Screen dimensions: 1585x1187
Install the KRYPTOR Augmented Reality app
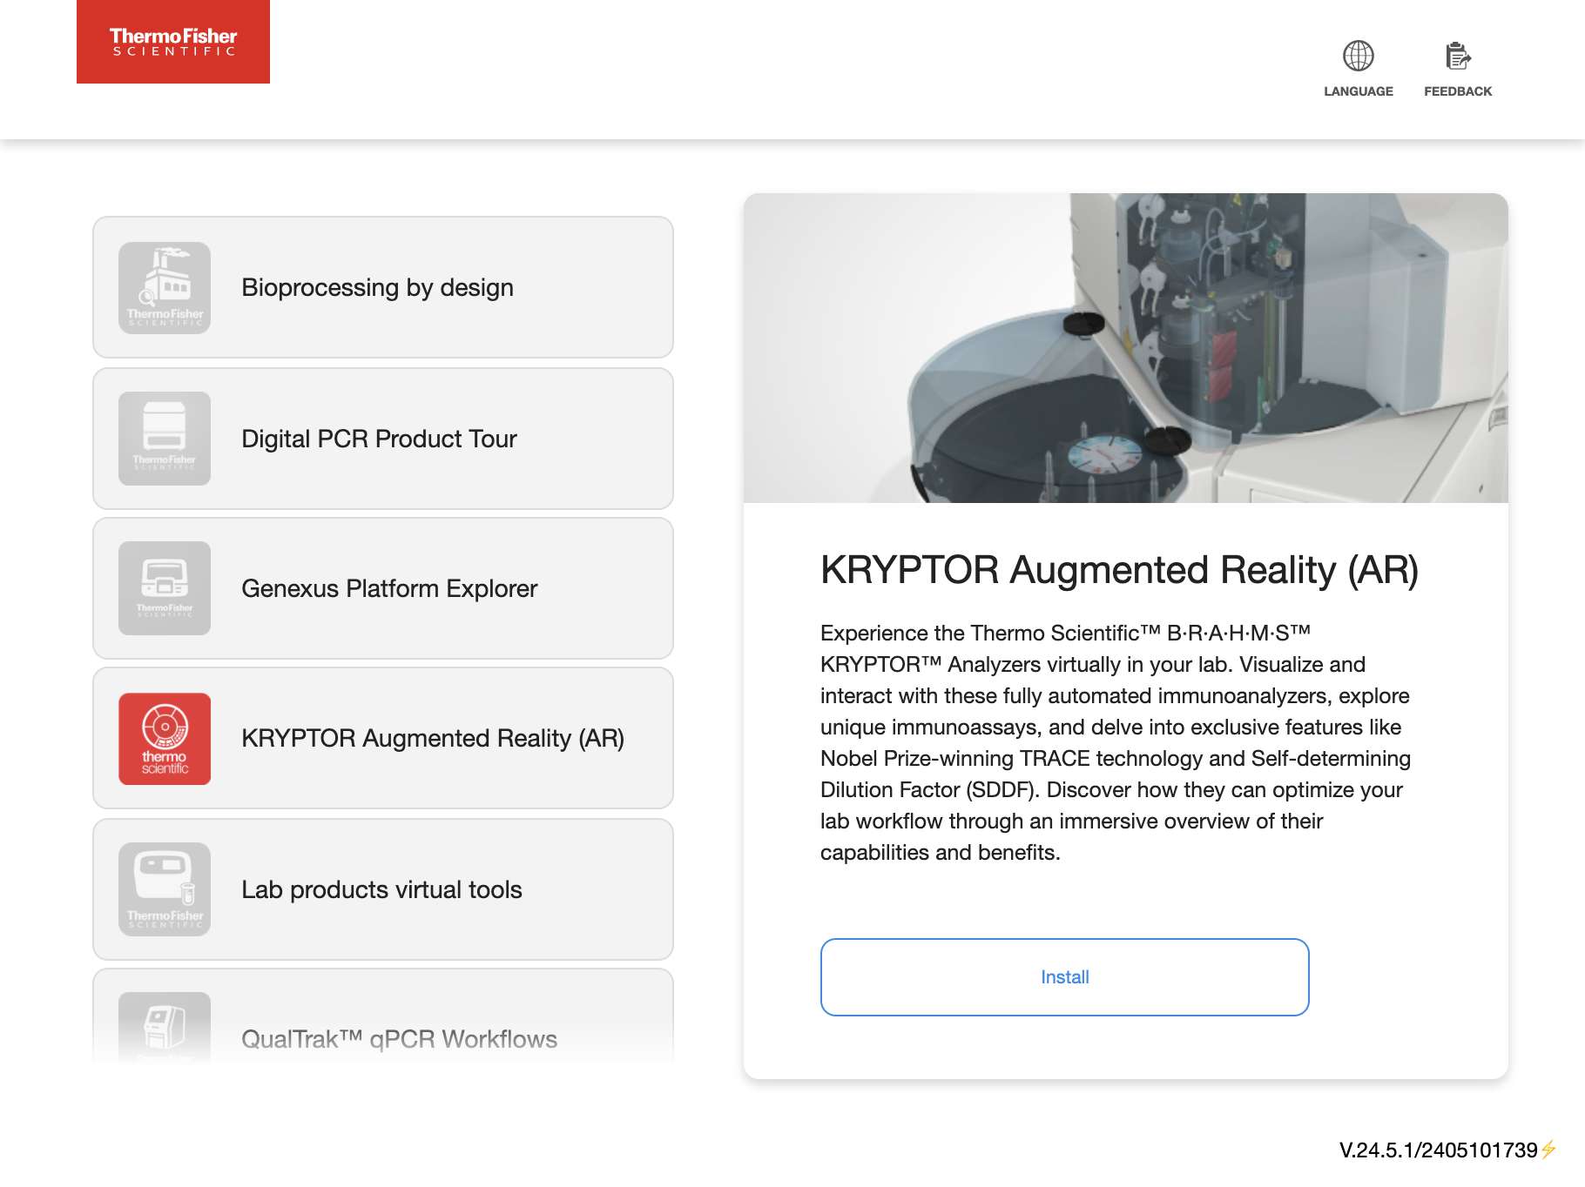[1064, 976]
